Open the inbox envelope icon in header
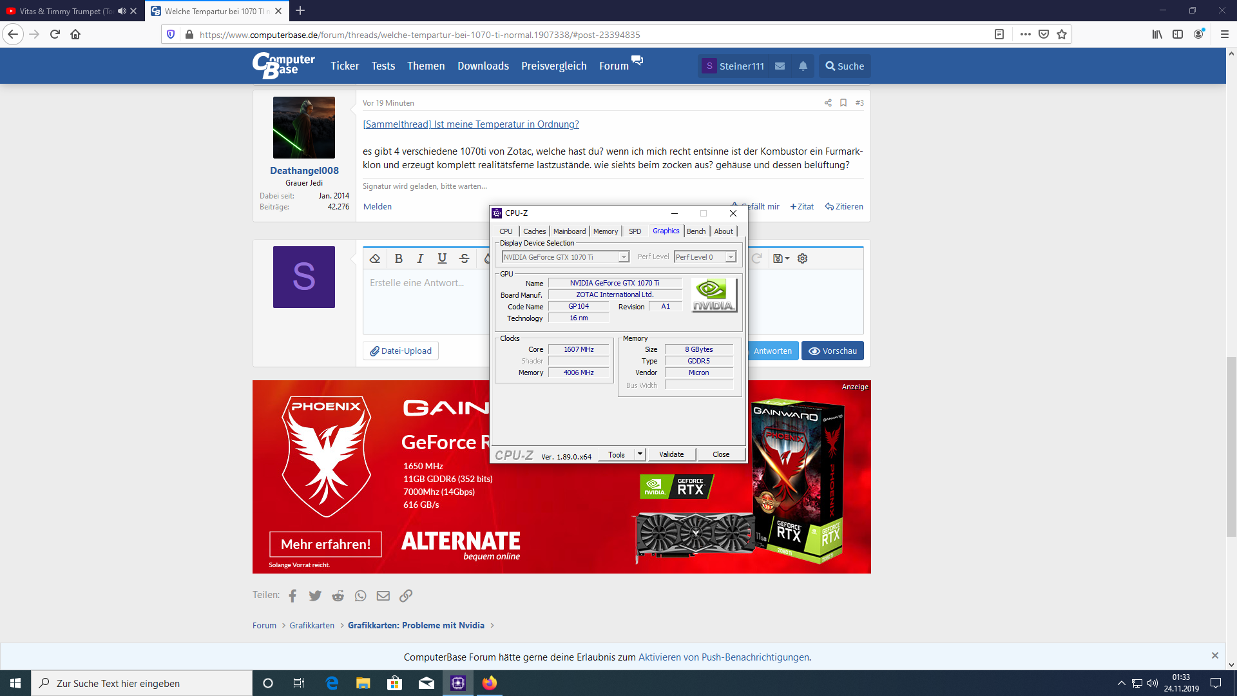The image size is (1237, 696). coord(780,66)
